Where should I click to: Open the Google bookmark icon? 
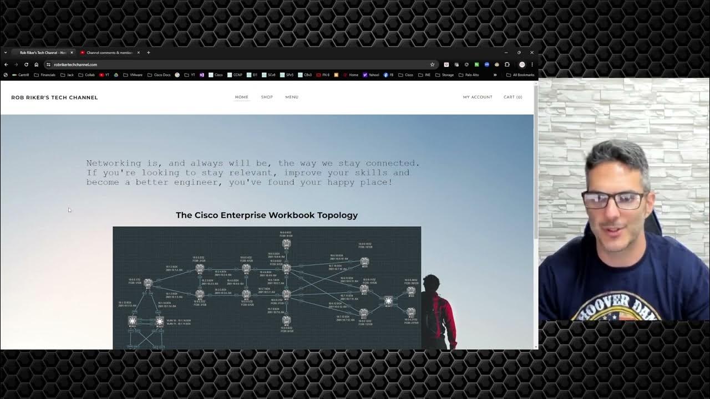177,75
